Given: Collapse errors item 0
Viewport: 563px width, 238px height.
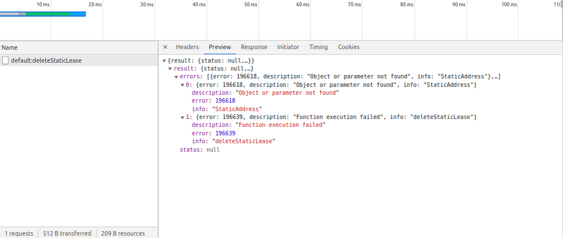Looking at the screenshot, I should tap(182, 85).
